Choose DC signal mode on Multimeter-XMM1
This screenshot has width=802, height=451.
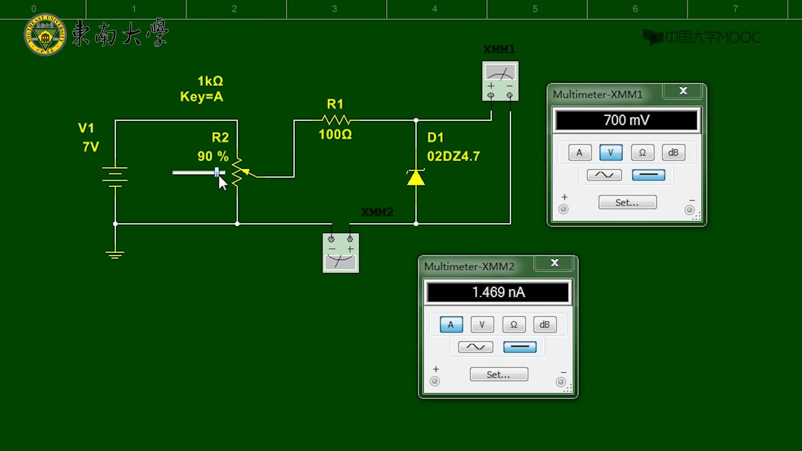coord(648,175)
